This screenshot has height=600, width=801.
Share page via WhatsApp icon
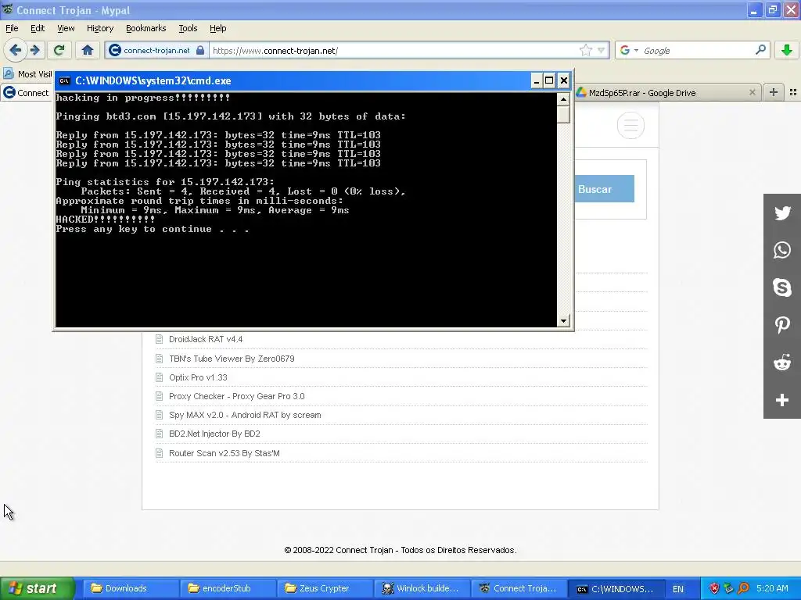point(782,250)
